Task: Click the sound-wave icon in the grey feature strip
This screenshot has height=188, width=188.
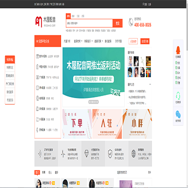Action: [x=40, y=154]
